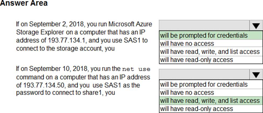
Task: Click the IP address 193.77.134.1 text
Action: [67, 40]
